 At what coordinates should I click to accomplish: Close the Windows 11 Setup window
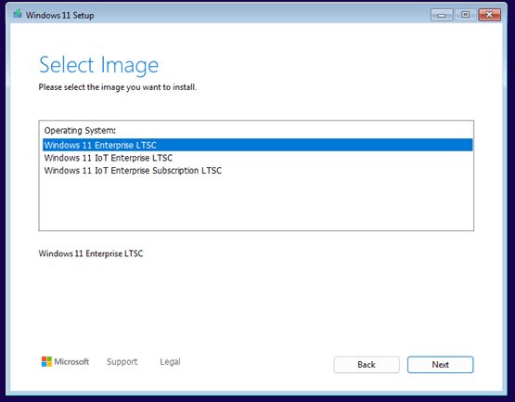pyautogui.click(x=489, y=15)
